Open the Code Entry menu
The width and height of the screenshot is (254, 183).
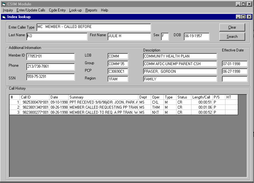click(57, 10)
